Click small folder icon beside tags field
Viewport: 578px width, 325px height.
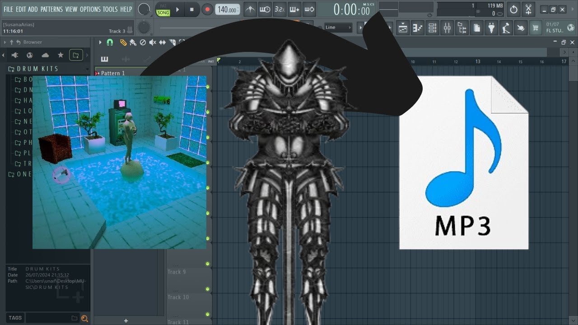pos(75,318)
